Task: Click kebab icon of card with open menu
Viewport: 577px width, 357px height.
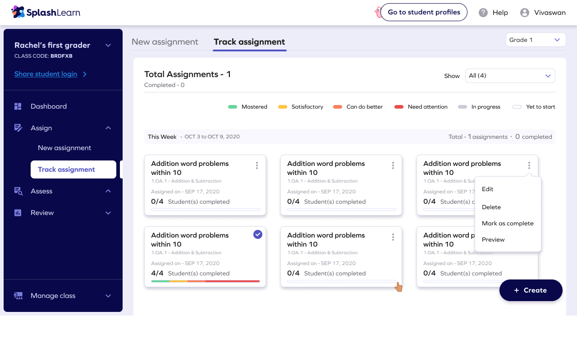Action: coord(529,165)
